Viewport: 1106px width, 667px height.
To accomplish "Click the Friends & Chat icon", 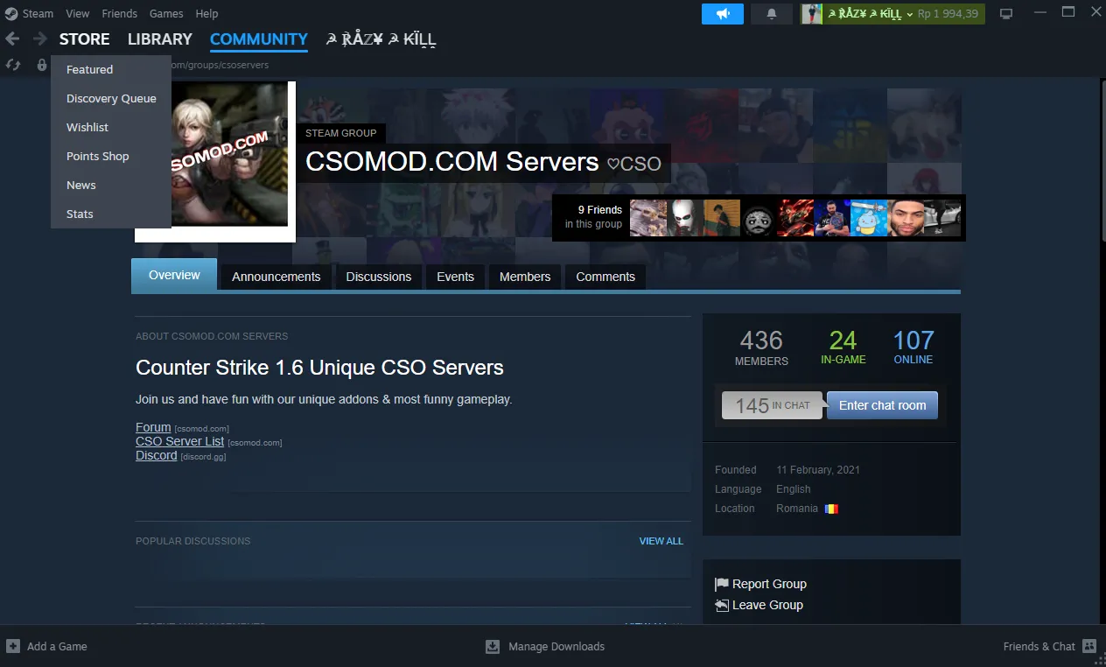I will (x=1089, y=646).
